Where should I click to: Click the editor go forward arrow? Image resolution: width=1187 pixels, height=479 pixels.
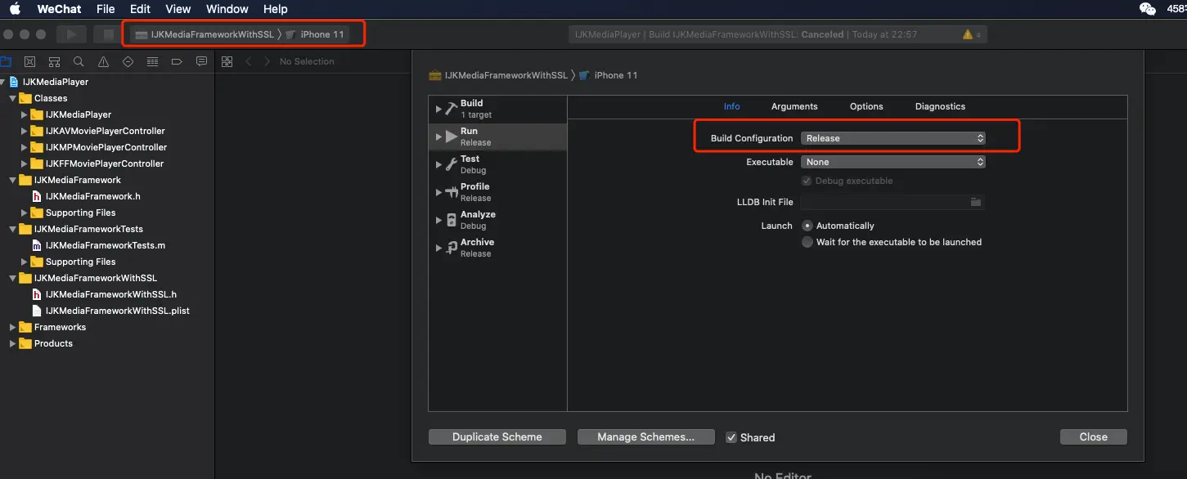[267, 61]
